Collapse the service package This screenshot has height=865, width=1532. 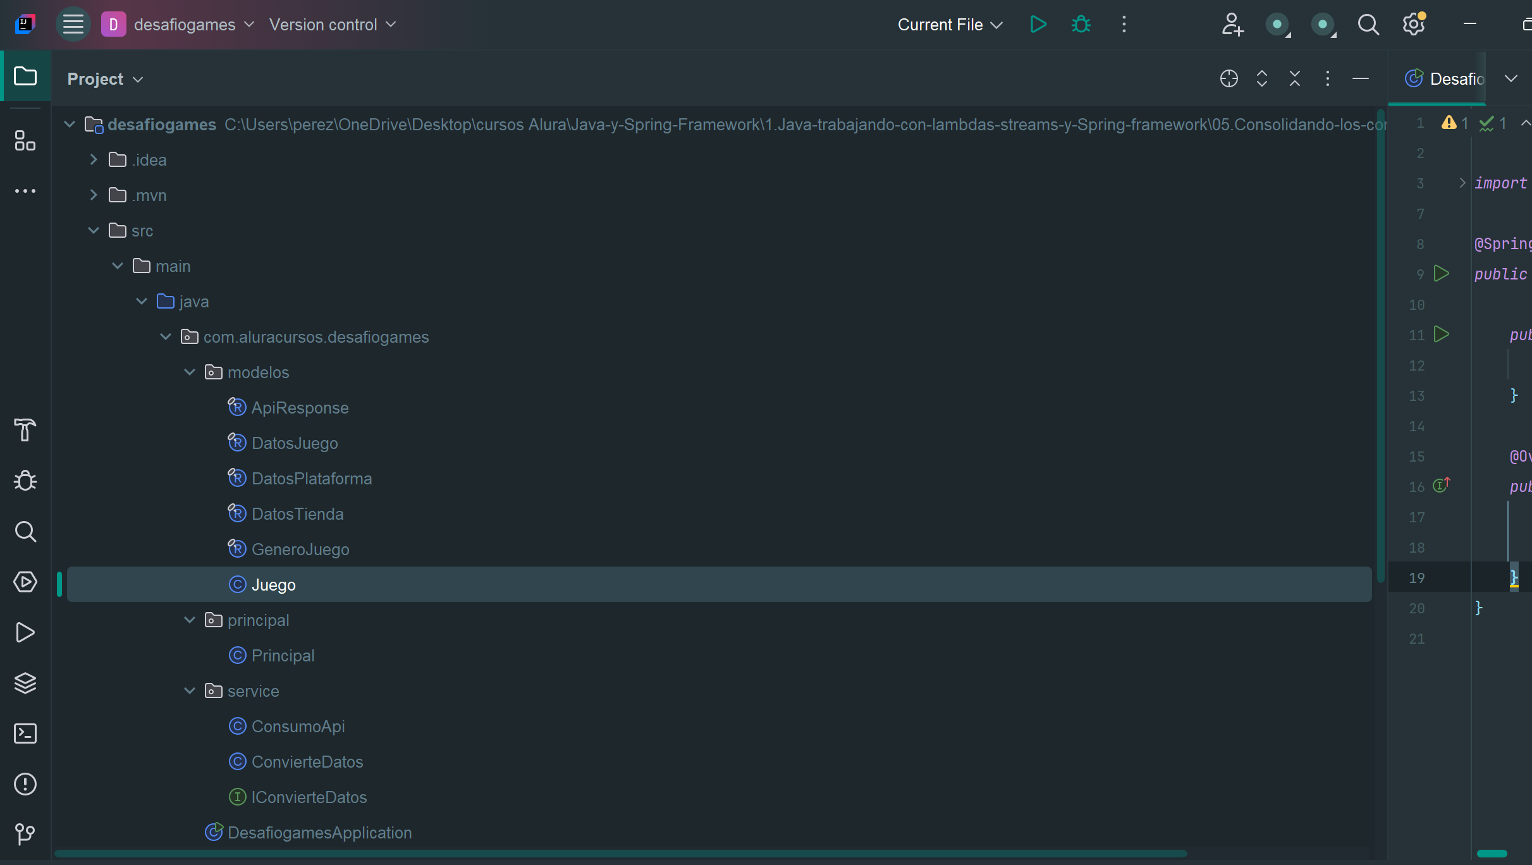tap(190, 691)
